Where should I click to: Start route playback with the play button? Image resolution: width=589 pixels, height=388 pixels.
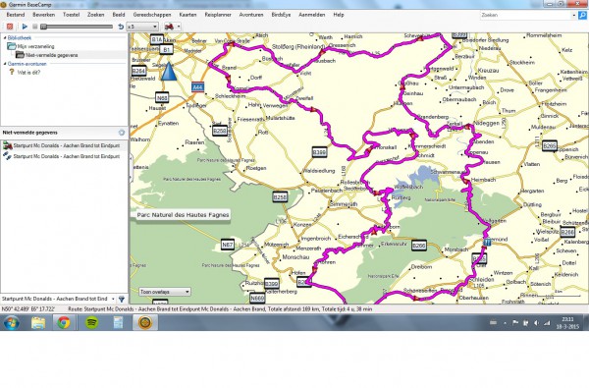(25, 27)
